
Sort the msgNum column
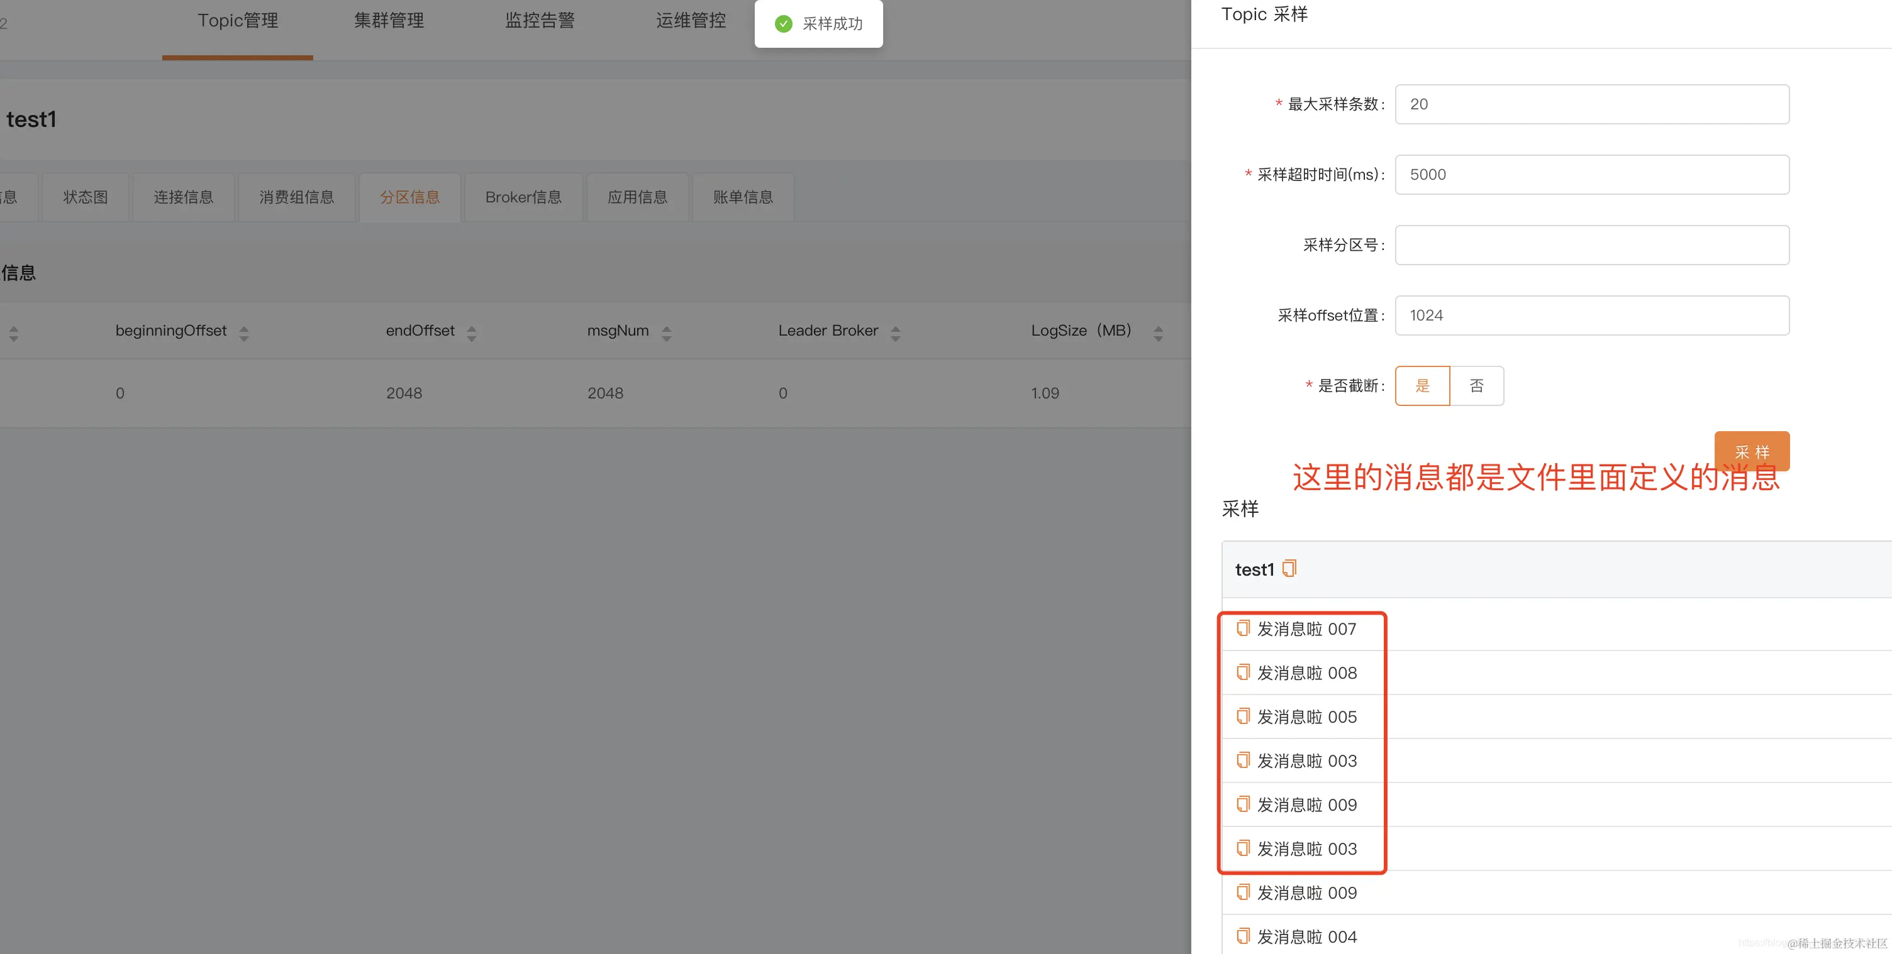click(667, 331)
